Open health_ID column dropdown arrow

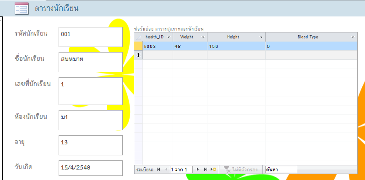point(169,37)
